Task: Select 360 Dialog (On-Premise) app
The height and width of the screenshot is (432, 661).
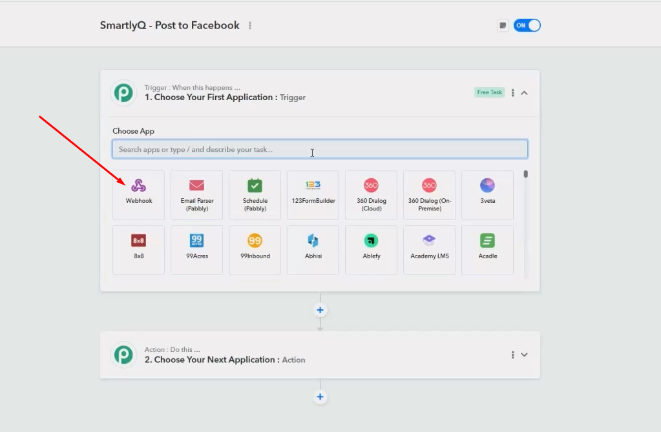Action: (x=430, y=195)
